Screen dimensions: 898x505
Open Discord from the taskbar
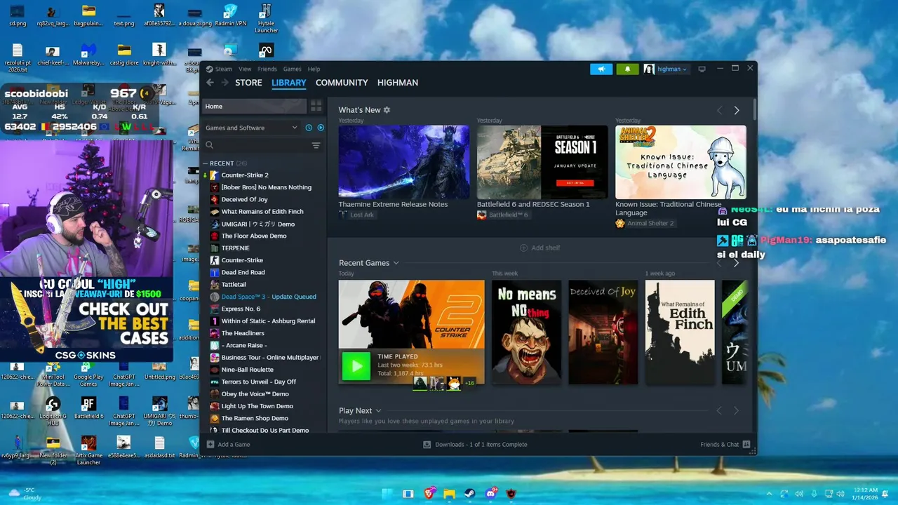[491, 494]
